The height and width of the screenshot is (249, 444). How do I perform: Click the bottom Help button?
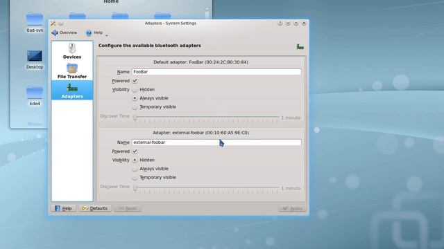[x=63, y=208]
